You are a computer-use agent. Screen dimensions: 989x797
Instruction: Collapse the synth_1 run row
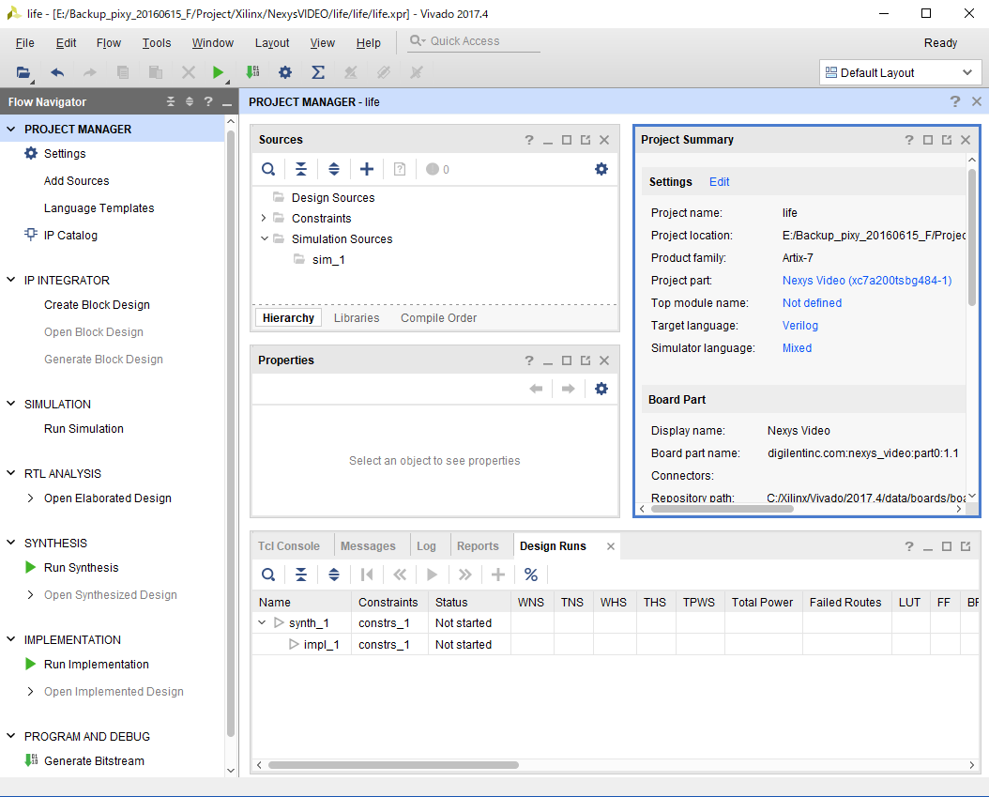click(x=262, y=622)
